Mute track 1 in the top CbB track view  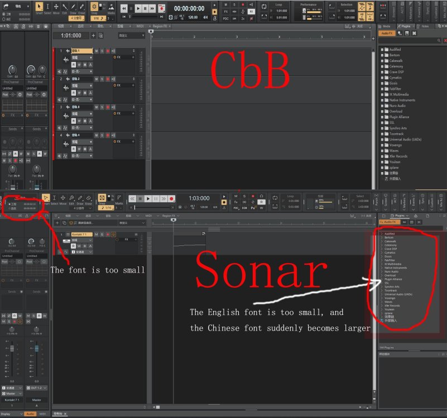pos(96,51)
